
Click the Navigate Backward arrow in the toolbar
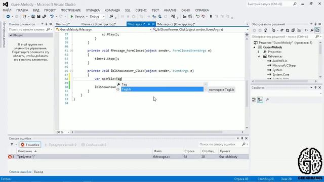8,17
